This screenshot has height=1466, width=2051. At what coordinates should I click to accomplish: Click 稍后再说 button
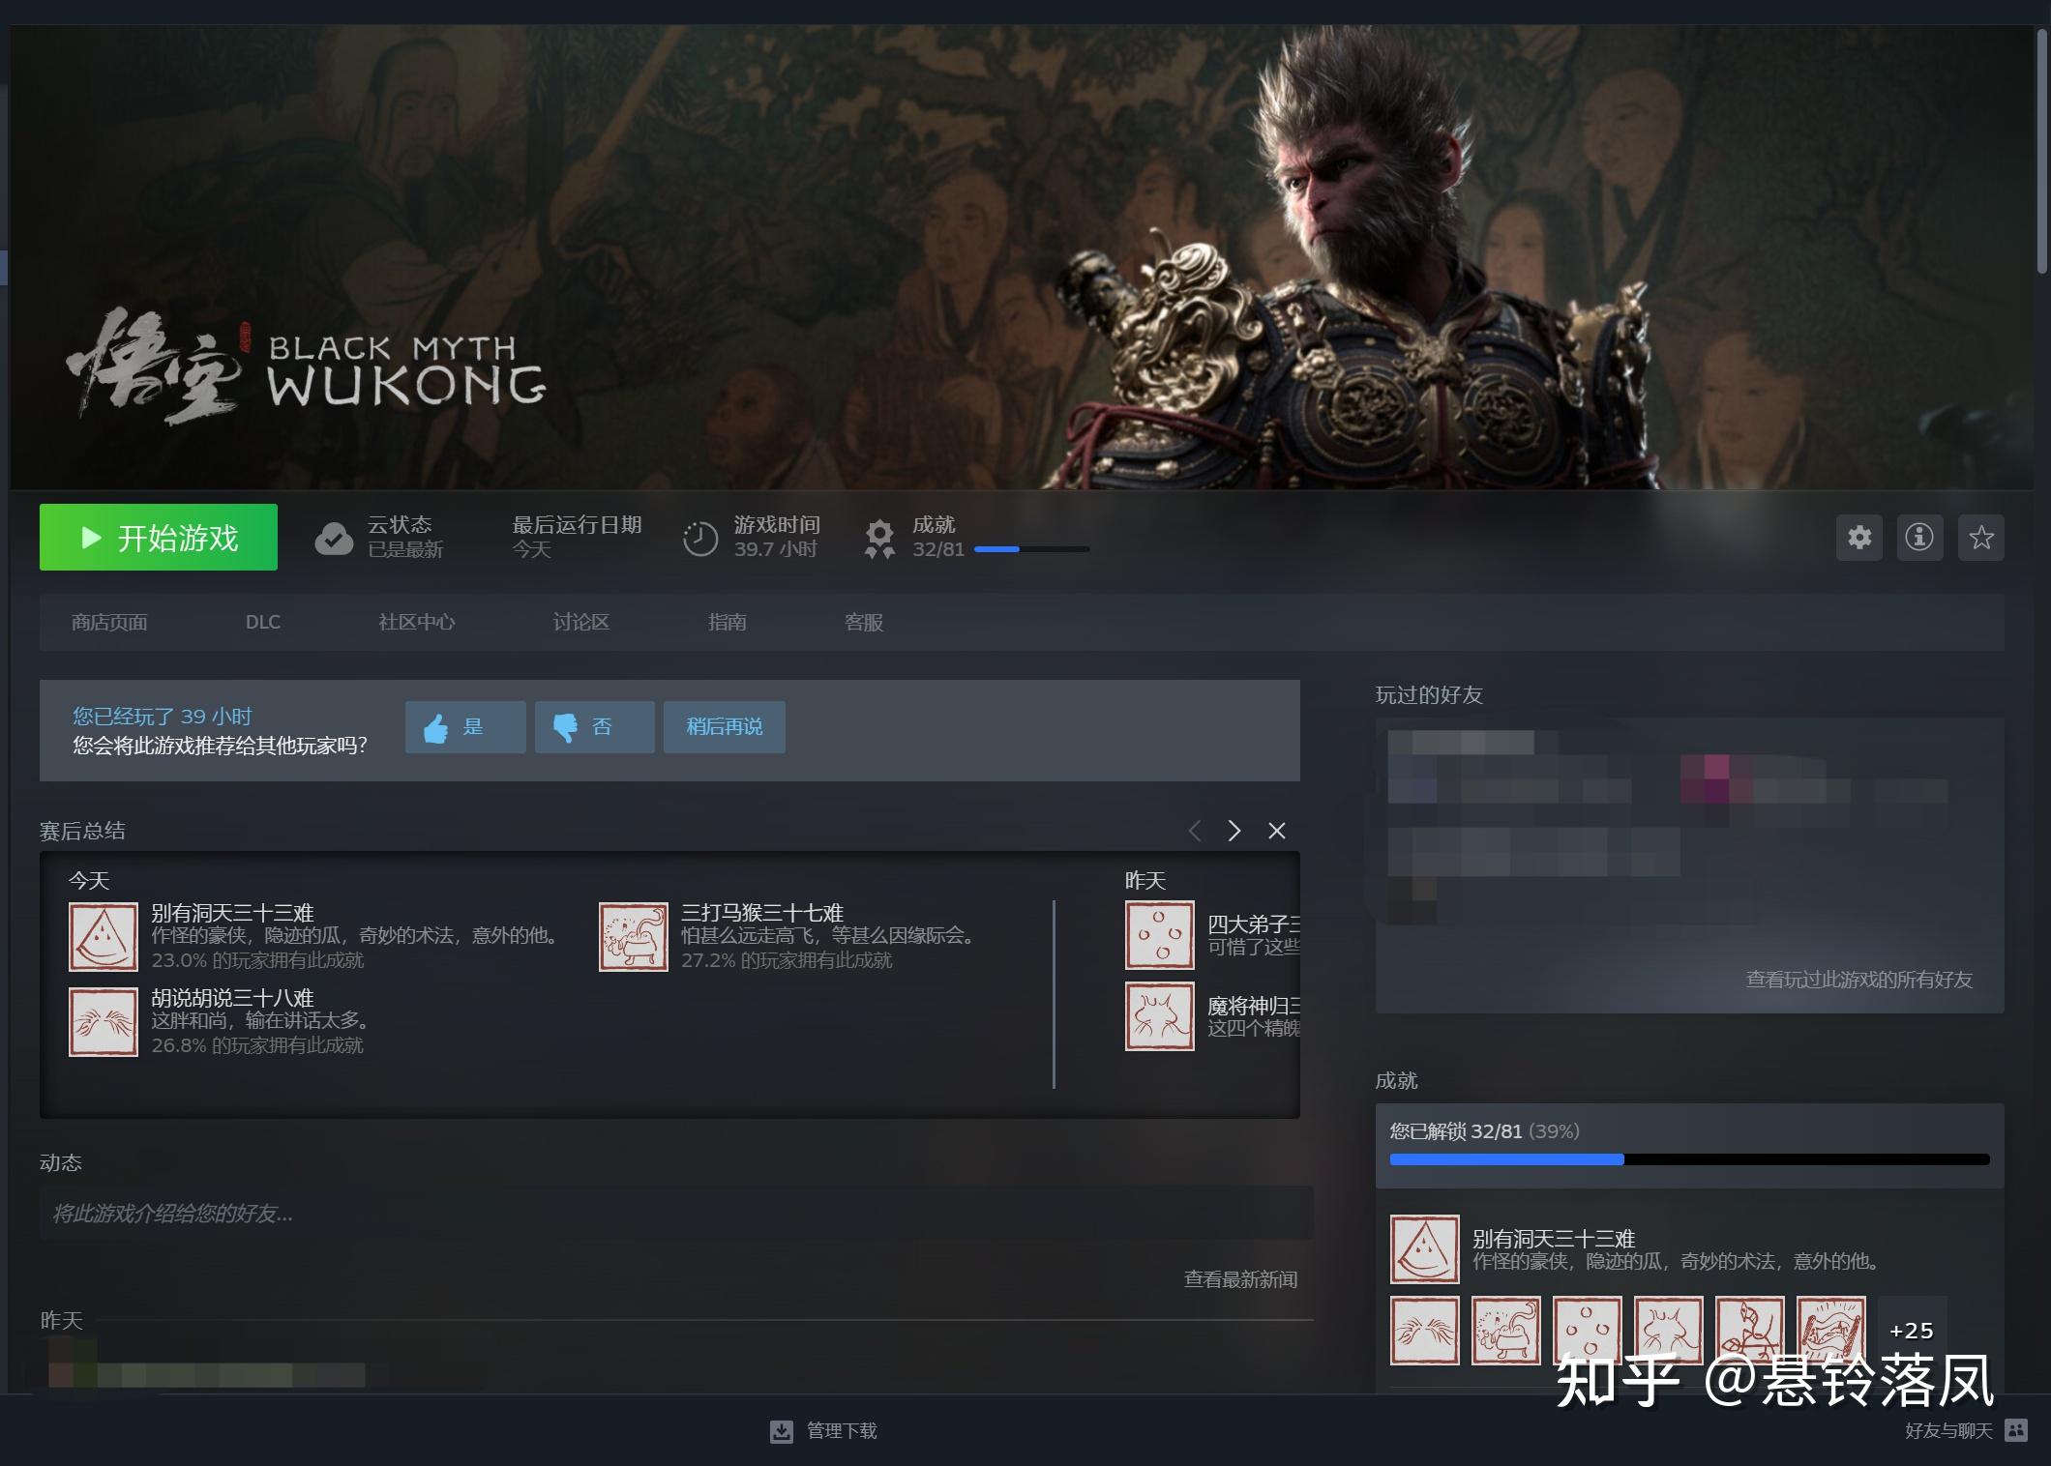coord(724,726)
